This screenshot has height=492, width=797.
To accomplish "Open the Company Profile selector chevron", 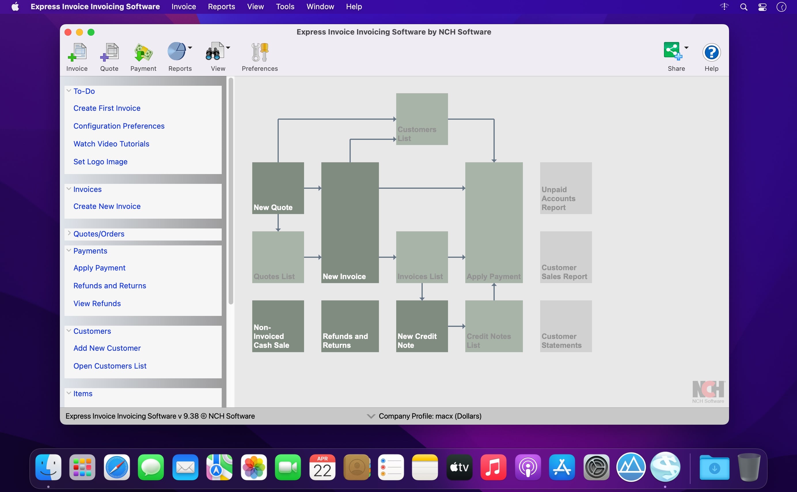I will pos(371,416).
